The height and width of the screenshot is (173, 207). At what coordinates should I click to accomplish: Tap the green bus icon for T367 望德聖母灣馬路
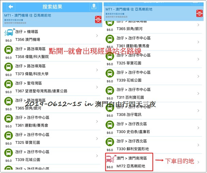click(x=8, y=84)
